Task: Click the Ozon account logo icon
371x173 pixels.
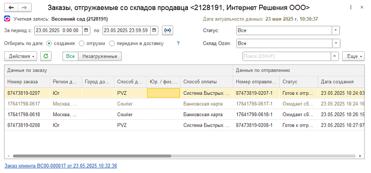Action: pyautogui.click(x=7, y=19)
